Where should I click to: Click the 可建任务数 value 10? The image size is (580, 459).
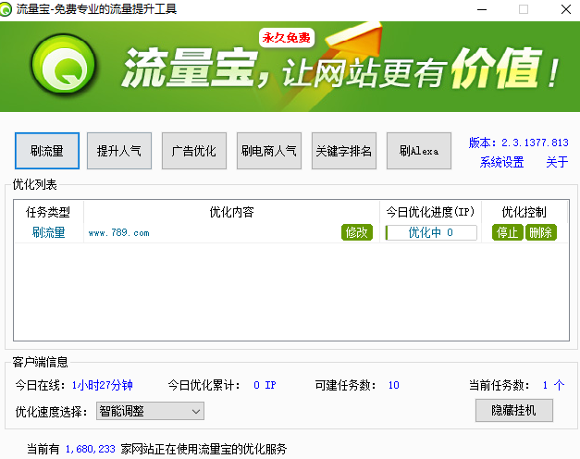(393, 385)
